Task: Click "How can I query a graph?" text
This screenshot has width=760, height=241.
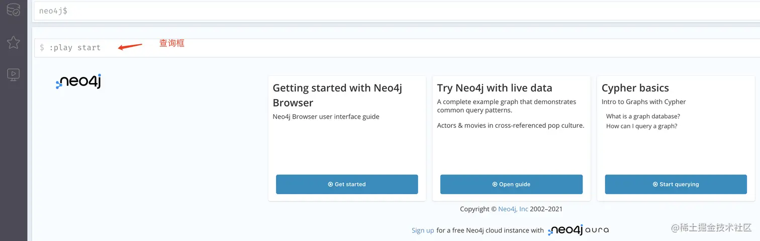Action: (641, 126)
